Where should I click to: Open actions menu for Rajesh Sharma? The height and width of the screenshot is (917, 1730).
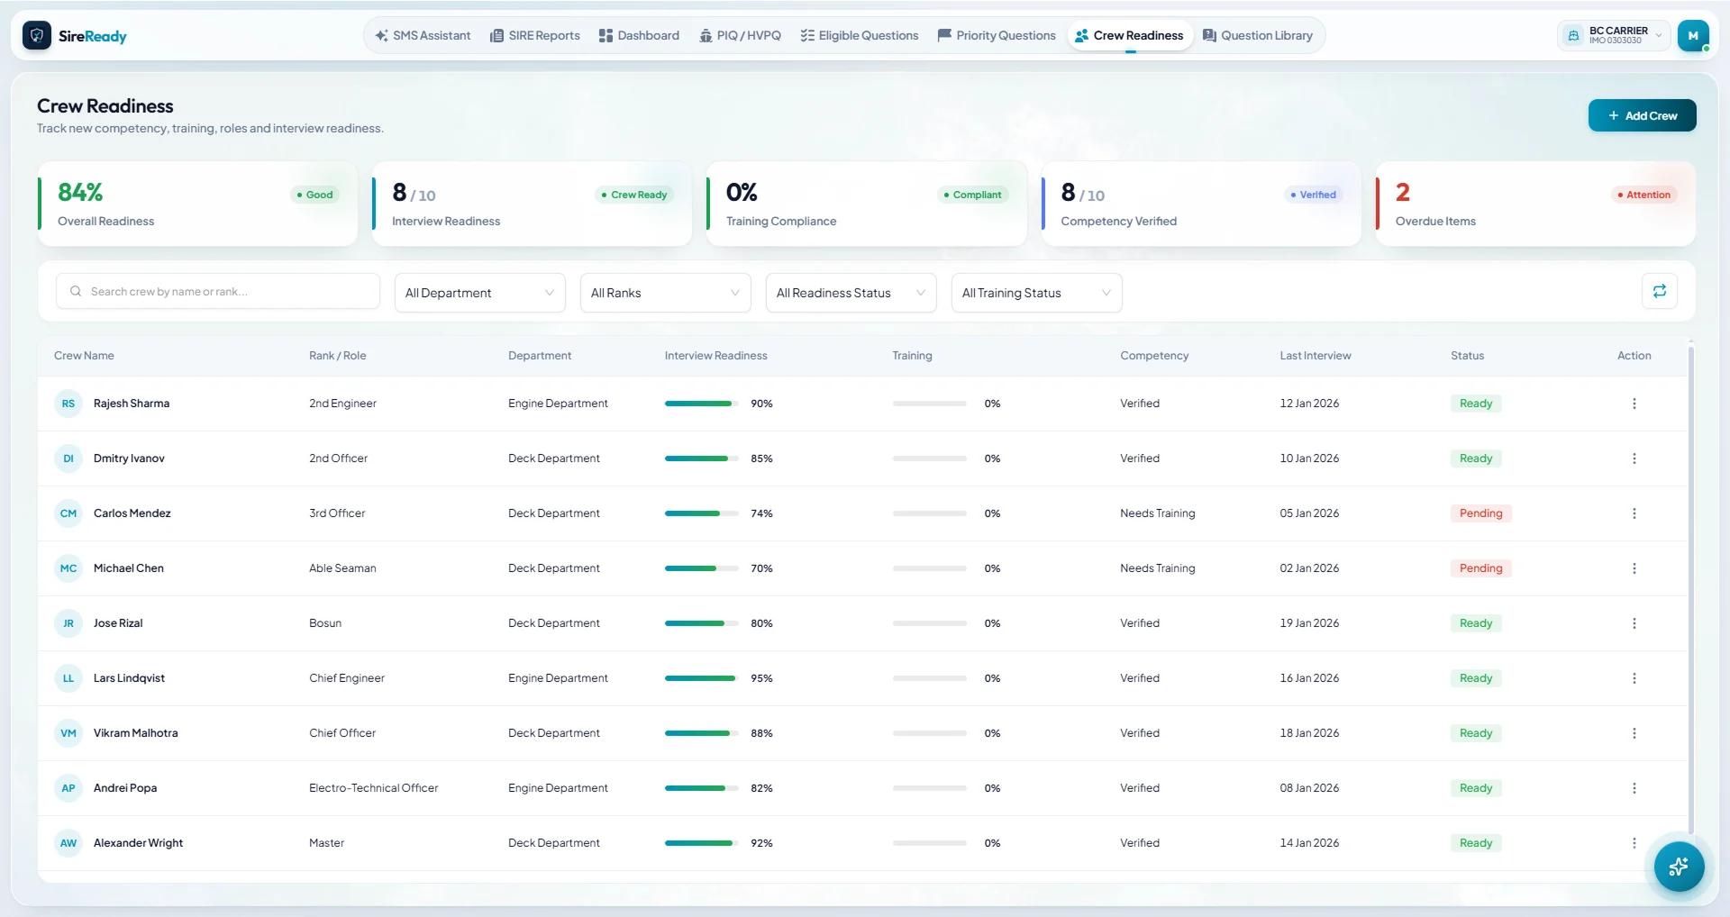(1634, 404)
